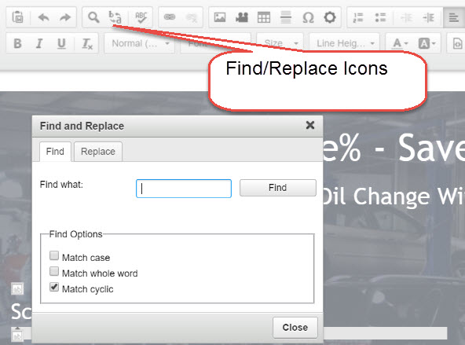The image size is (465, 345).
Task: Open the Replace toolbar icon
Action: tap(115, 17)
